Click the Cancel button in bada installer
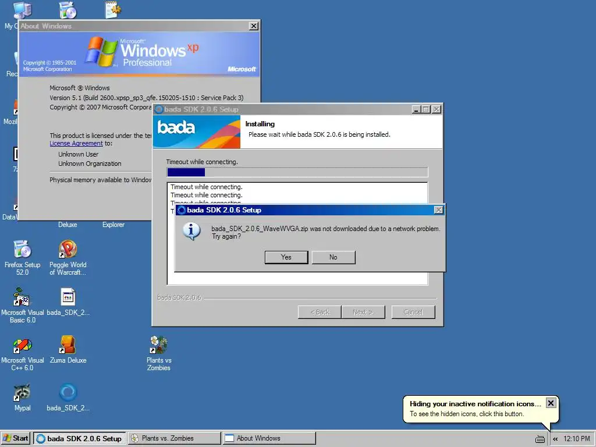Image resolution: width=596 pixels, height=447 pixels. tap(413, 312)
